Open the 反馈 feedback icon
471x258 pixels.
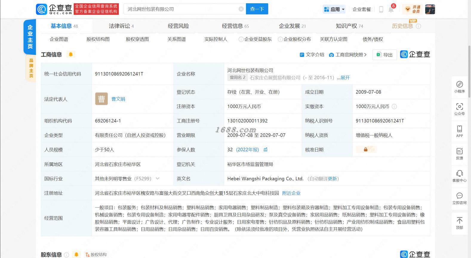pyautogui.click(x=459, y=153)
